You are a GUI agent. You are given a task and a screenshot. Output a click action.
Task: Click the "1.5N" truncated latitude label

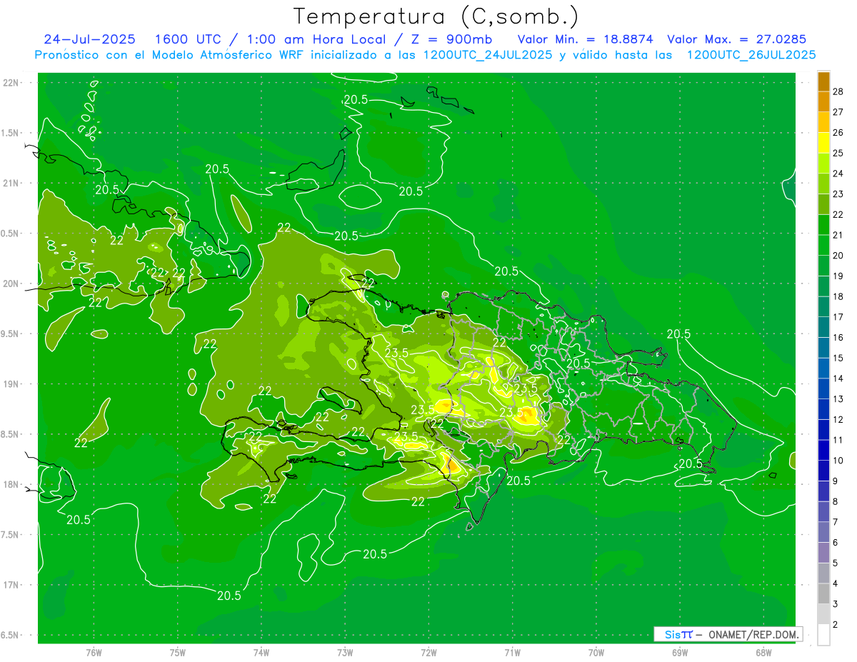point(11,133)
